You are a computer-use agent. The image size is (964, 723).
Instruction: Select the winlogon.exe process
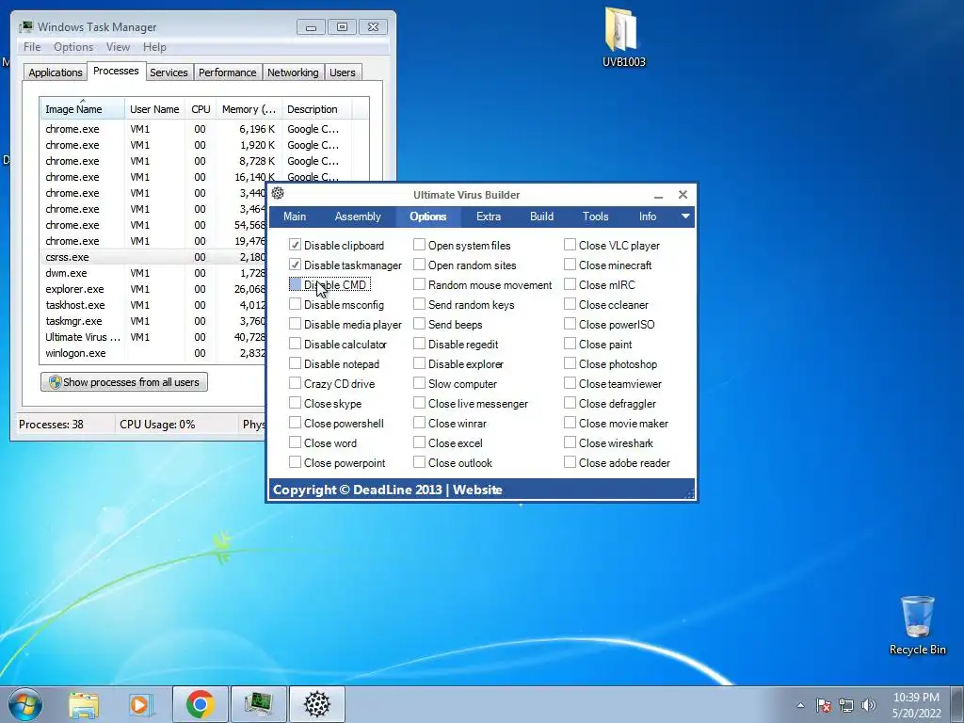pos(153,353)
